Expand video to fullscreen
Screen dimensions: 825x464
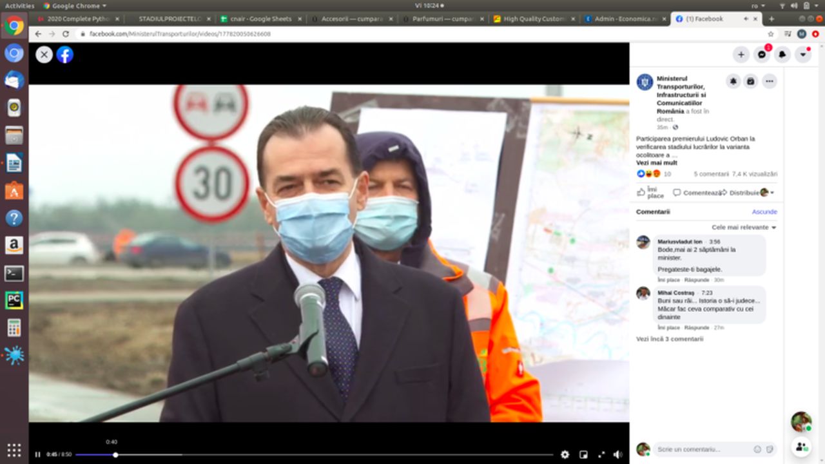(601, 454)
